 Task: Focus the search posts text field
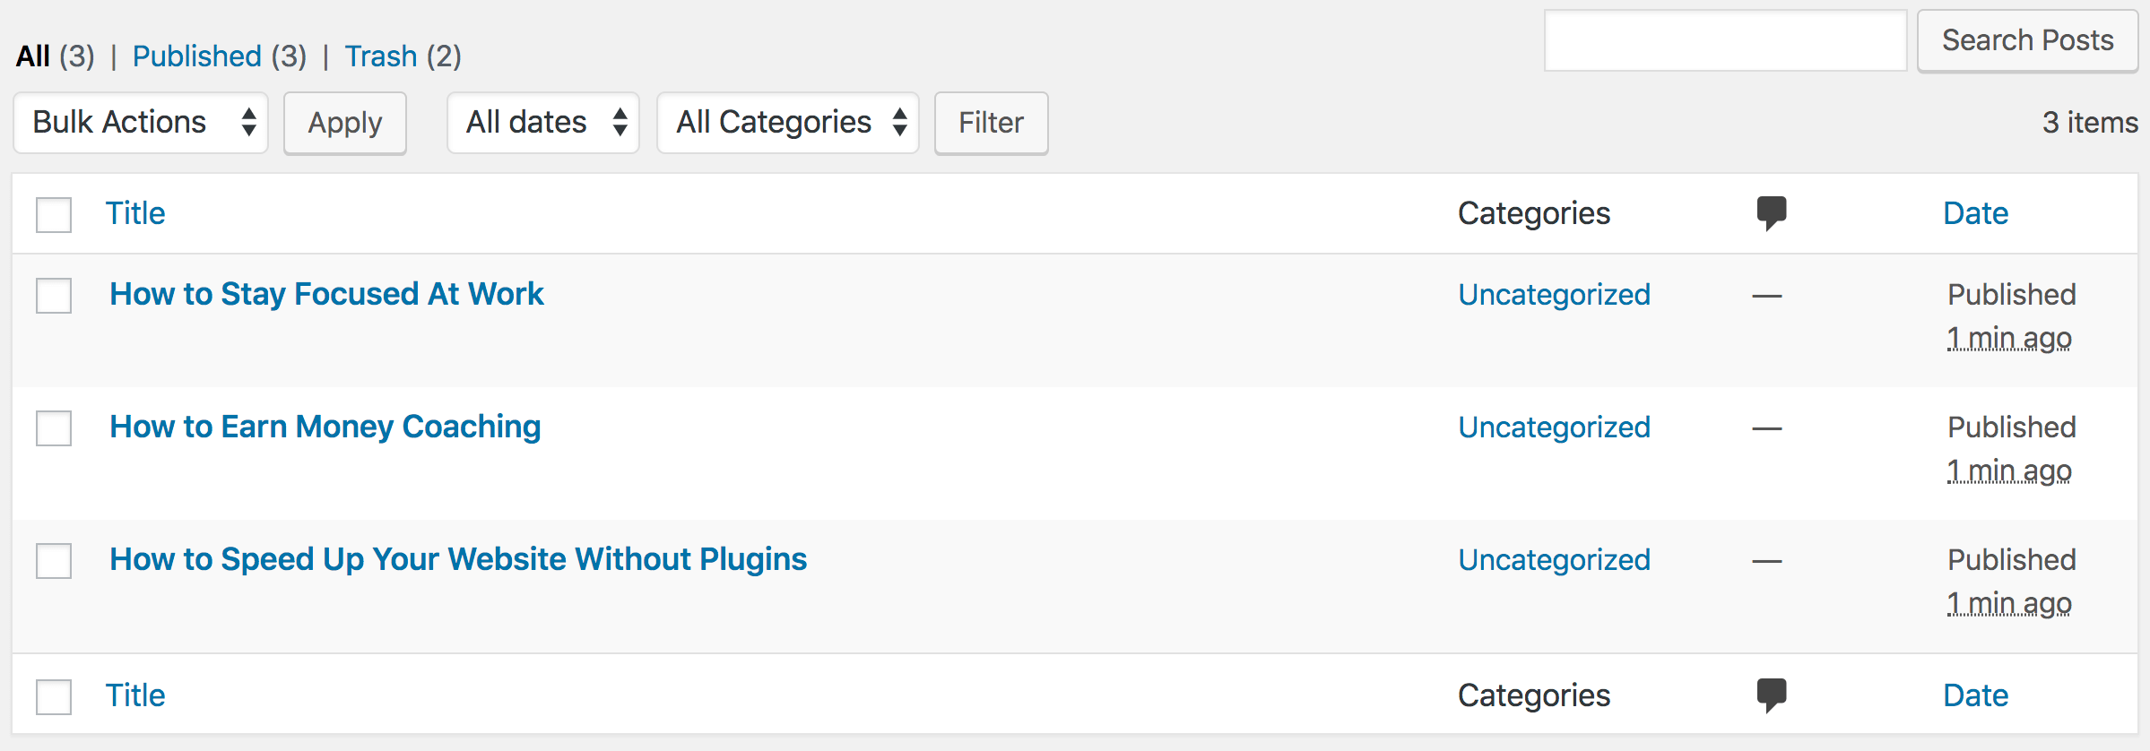tap(1725, 41)
